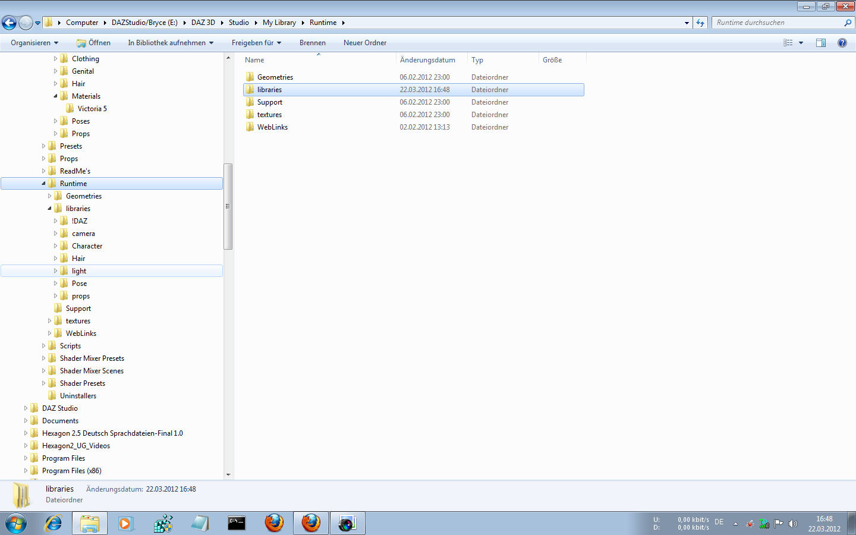Open the camera lens app on taskbar
The image size is (856, 535).
(347, 523)
